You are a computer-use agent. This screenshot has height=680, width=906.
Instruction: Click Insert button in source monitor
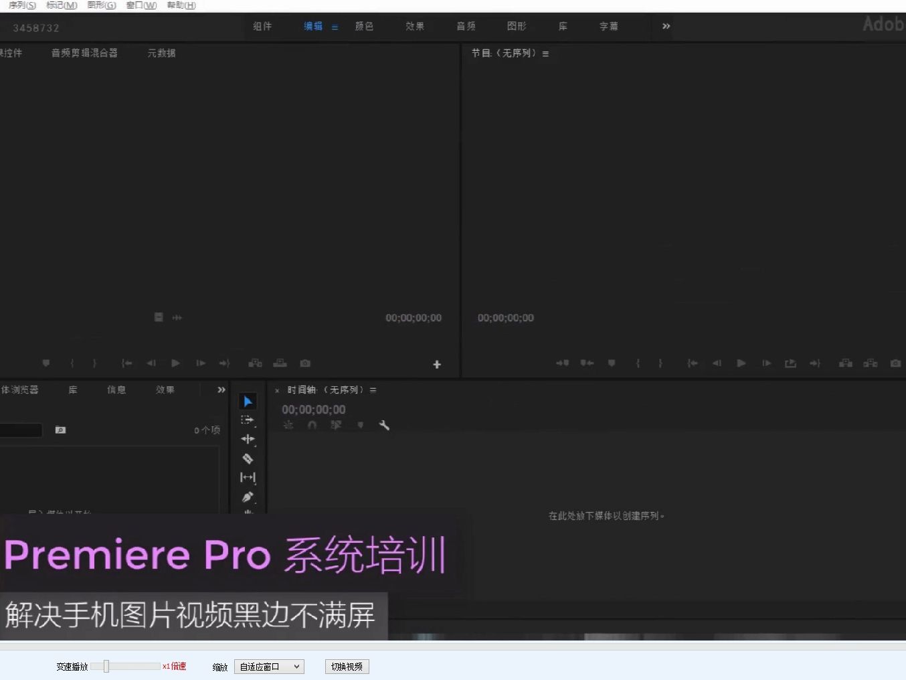(255, 363)
